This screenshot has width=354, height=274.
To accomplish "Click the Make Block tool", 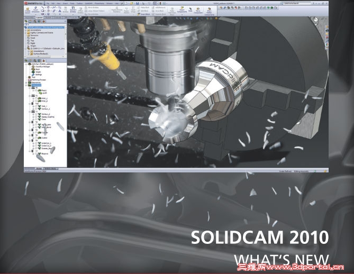I will [143, 7].
